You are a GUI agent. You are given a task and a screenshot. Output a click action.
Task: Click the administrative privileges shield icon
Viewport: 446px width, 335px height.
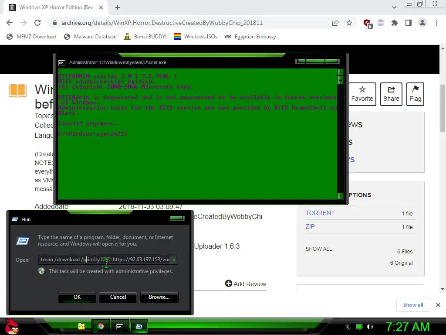41,271
